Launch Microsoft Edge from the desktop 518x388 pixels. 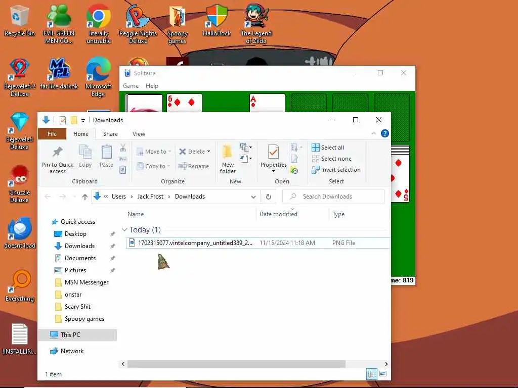(x=98, y=77)
